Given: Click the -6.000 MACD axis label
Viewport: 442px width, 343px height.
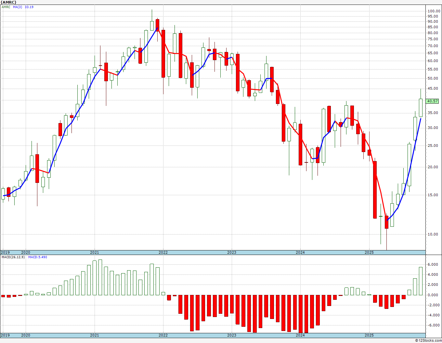Looking at the screenshot, I should [433, 325].
